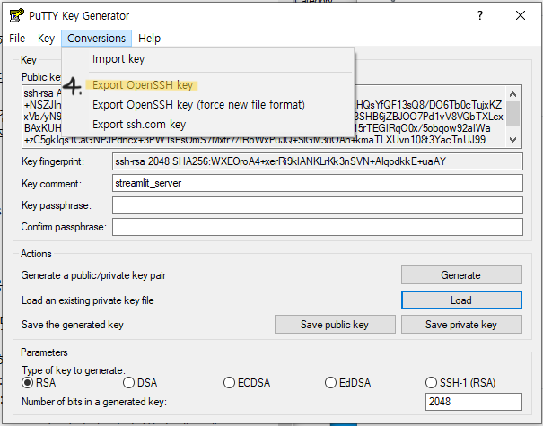Click the public key scrollbar up arrow
The width and height of the screenshot is (543, 426).
point(512,94)
